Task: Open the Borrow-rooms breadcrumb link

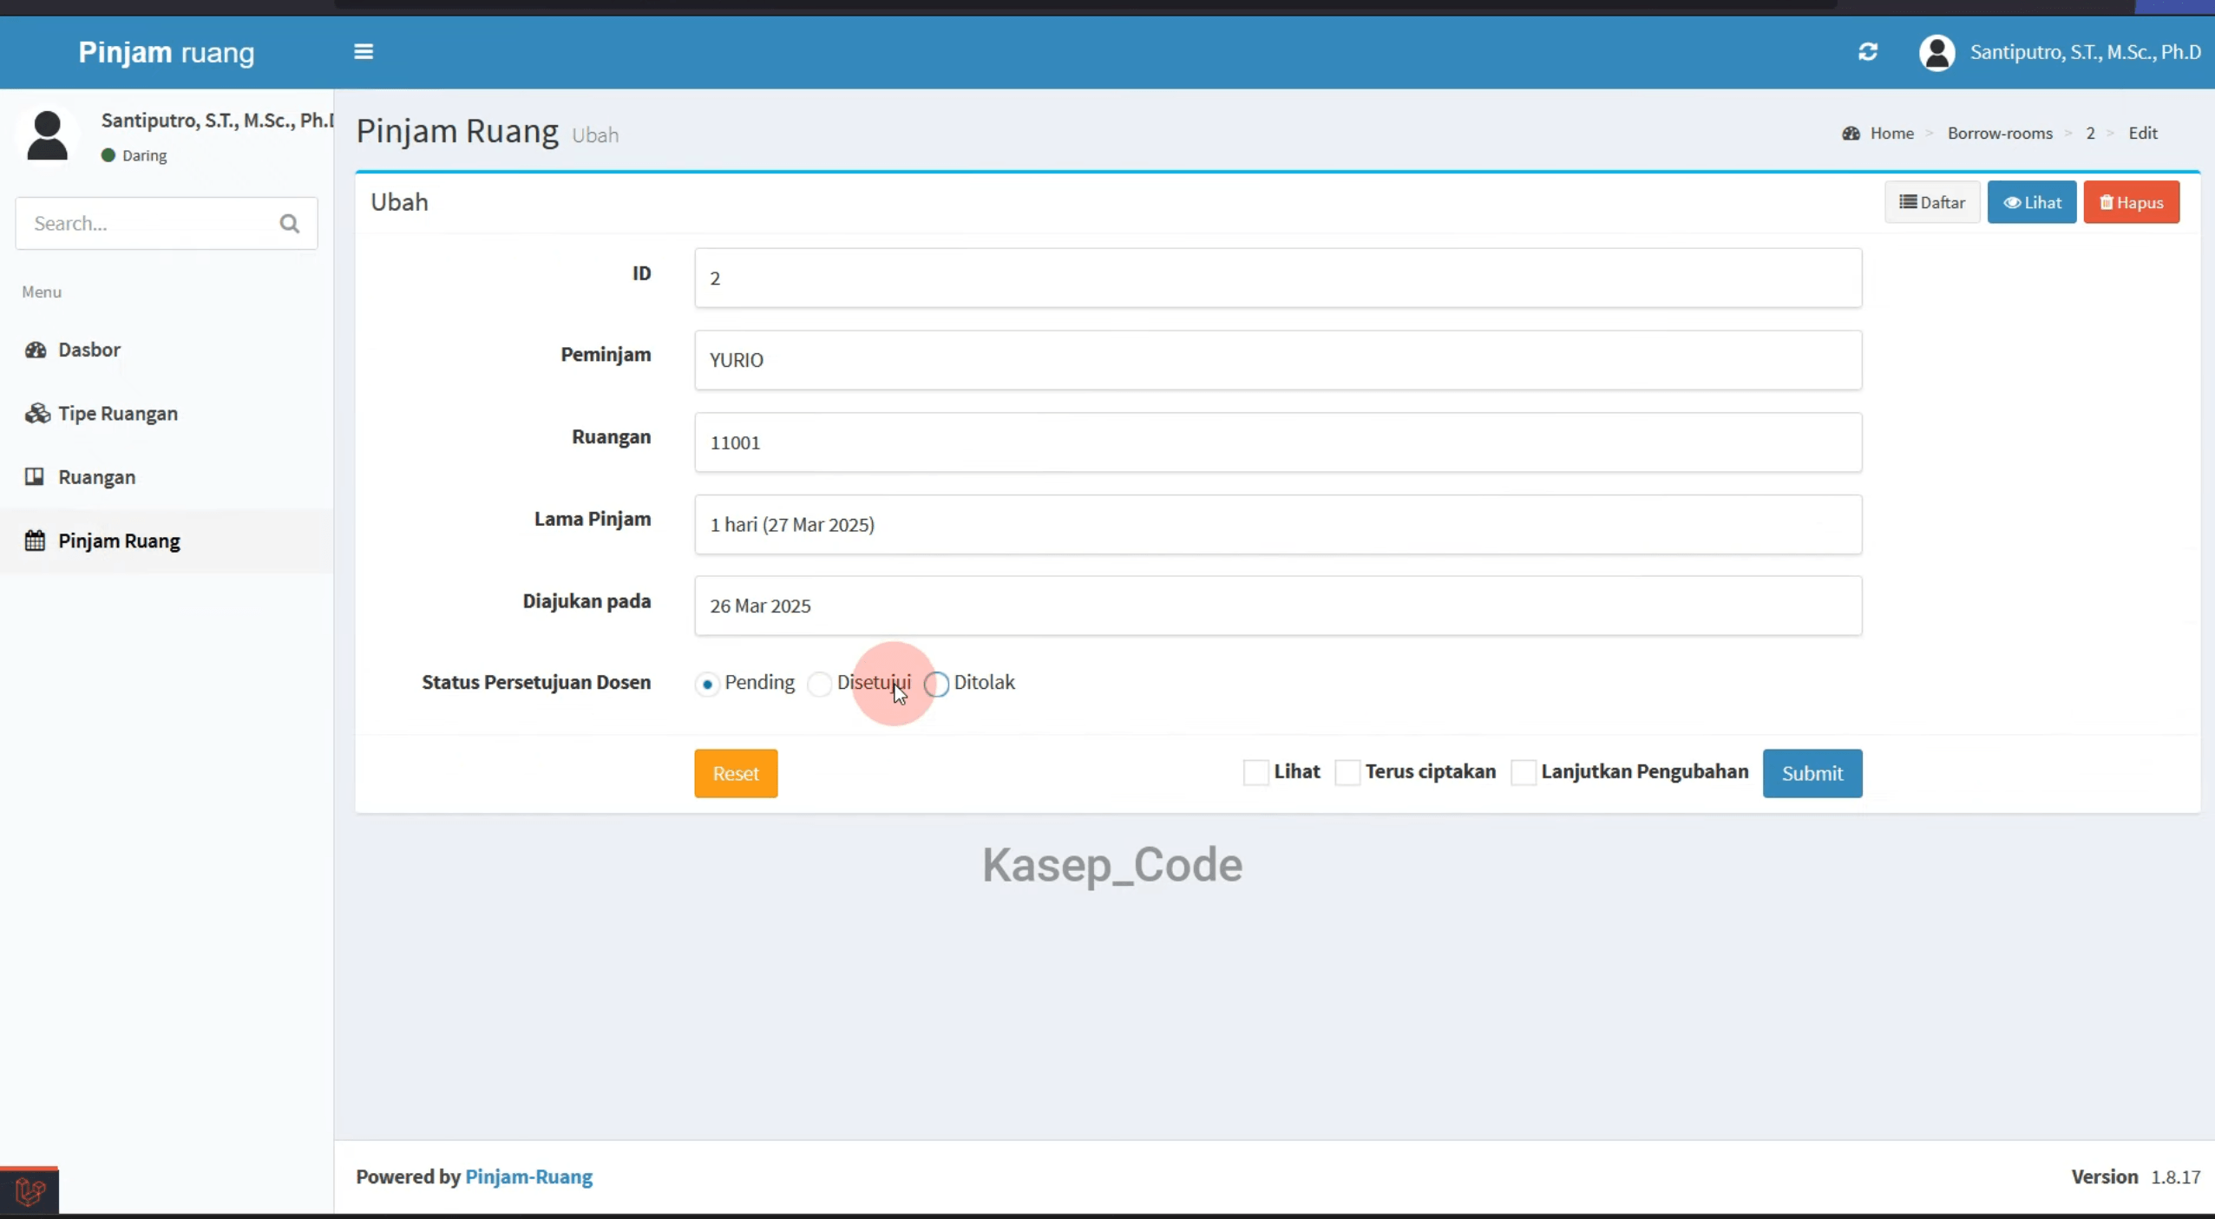Action: tap(2000, 133)
